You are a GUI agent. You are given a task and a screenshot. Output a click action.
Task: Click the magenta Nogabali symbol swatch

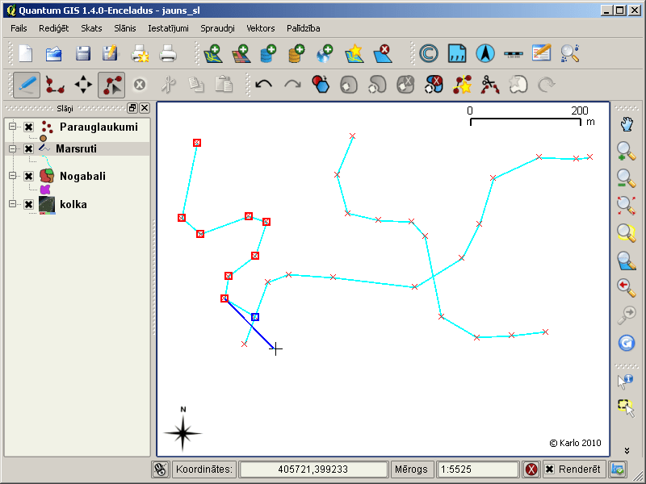(45, 190)
